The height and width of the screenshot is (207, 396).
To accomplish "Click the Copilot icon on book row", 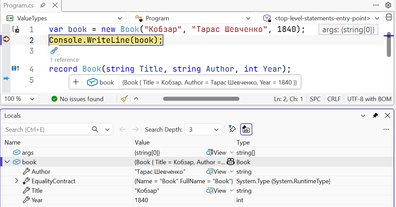I will pyautogui.click(x=231, y=162).
